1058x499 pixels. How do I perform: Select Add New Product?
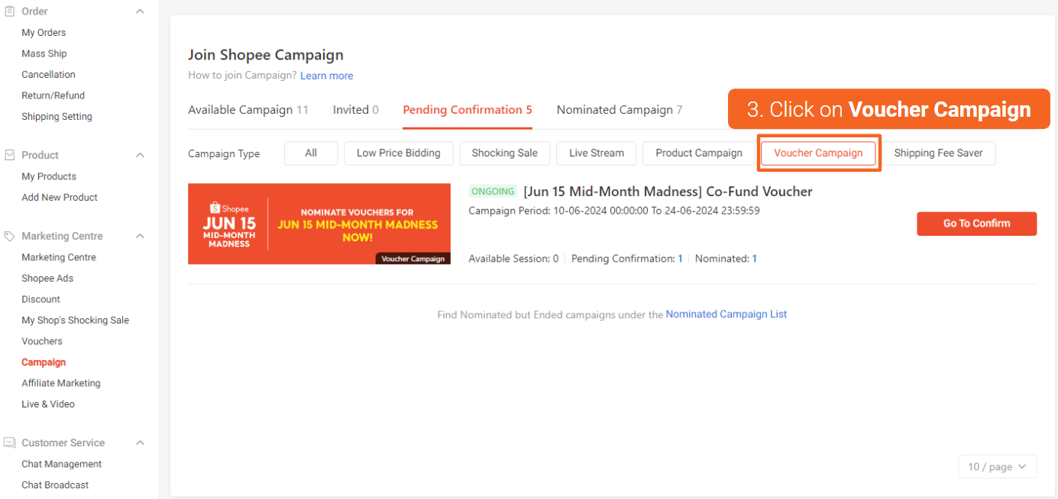tap(60, 197)
